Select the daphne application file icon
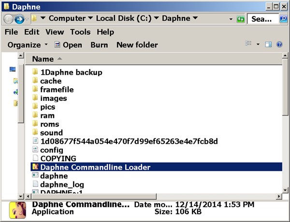 [x=35, y=176]
